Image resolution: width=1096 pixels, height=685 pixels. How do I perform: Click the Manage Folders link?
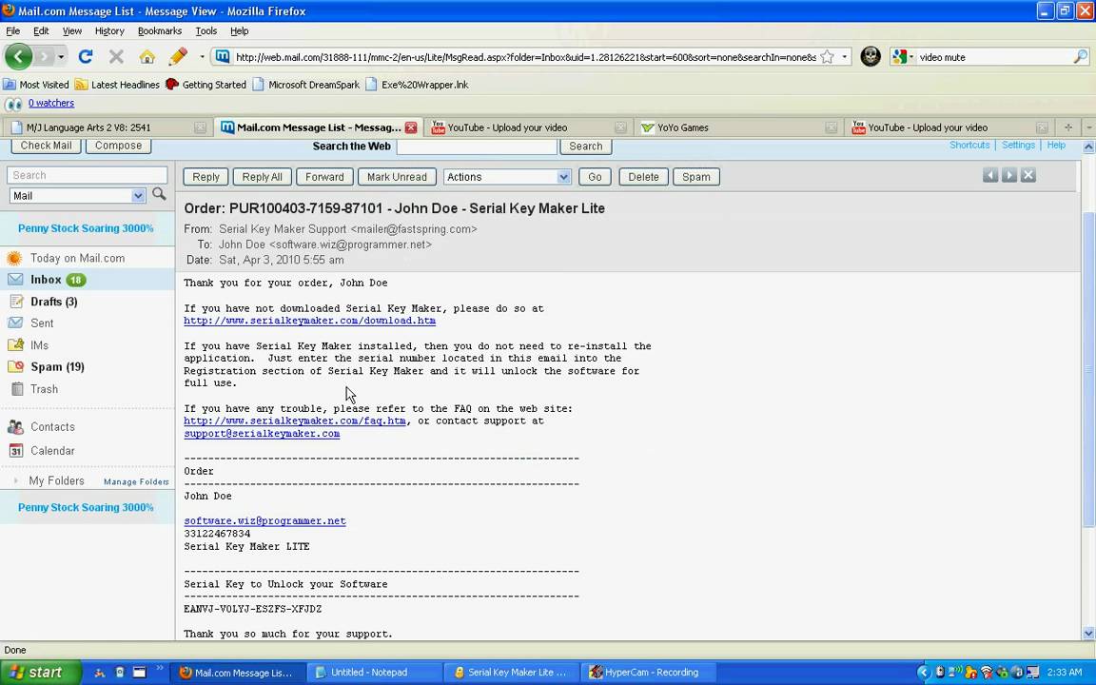pos(136,481)
